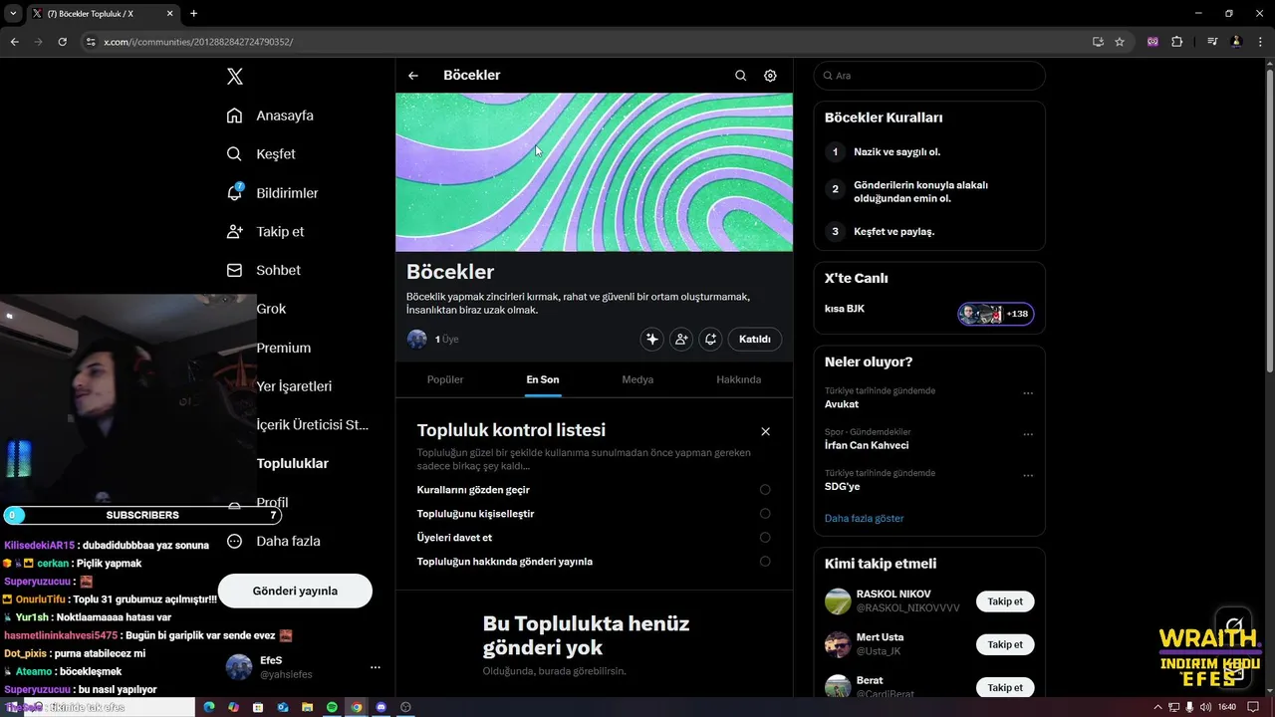1275x717 pixels.
Task: Open Spotify from the taskbar
Action: 332,707
